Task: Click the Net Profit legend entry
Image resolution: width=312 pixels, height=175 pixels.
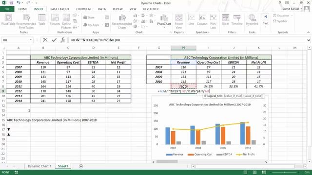Action: (x=245, y=155)
